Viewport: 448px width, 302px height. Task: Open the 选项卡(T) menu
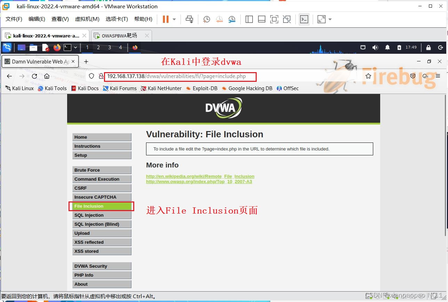click(x=117, y=19)
